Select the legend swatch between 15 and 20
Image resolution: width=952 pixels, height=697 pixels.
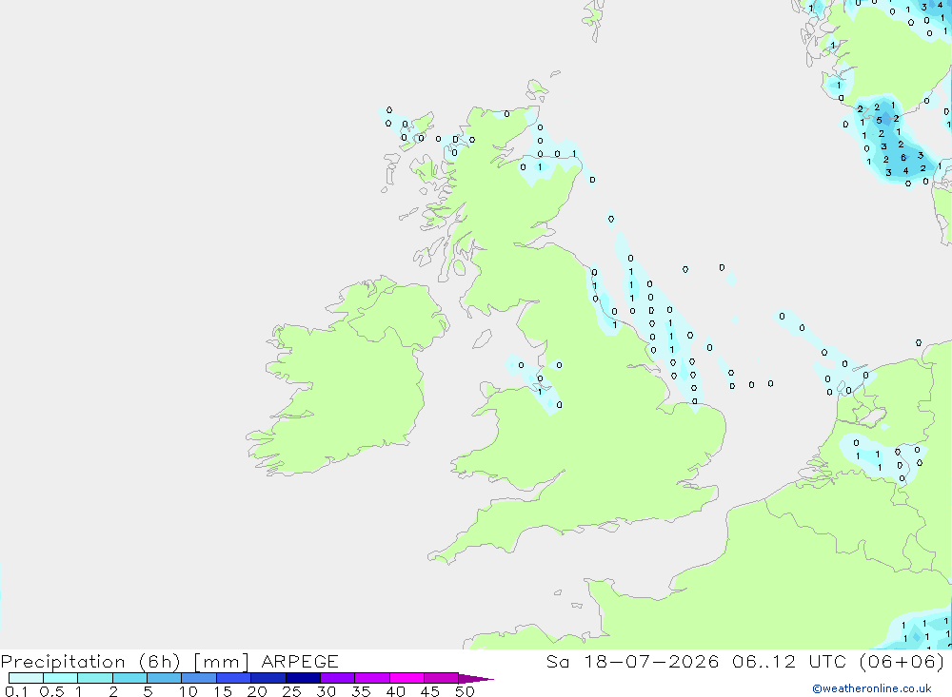(234, 678)
